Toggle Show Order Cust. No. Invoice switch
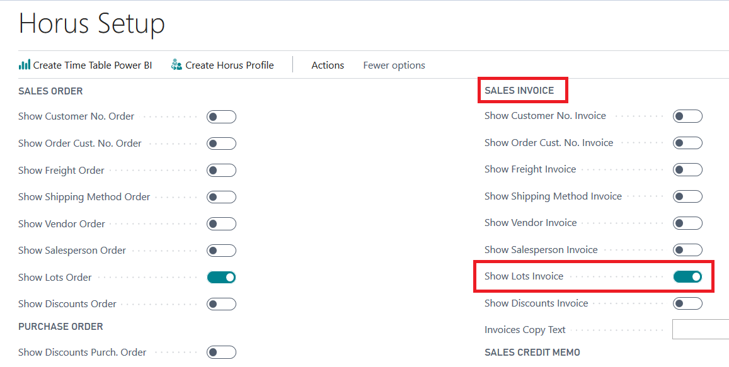 [x=687, y=143]
